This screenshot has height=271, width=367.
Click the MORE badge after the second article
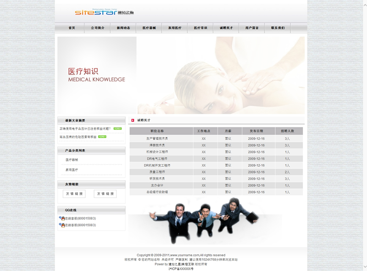coord(102,137)
